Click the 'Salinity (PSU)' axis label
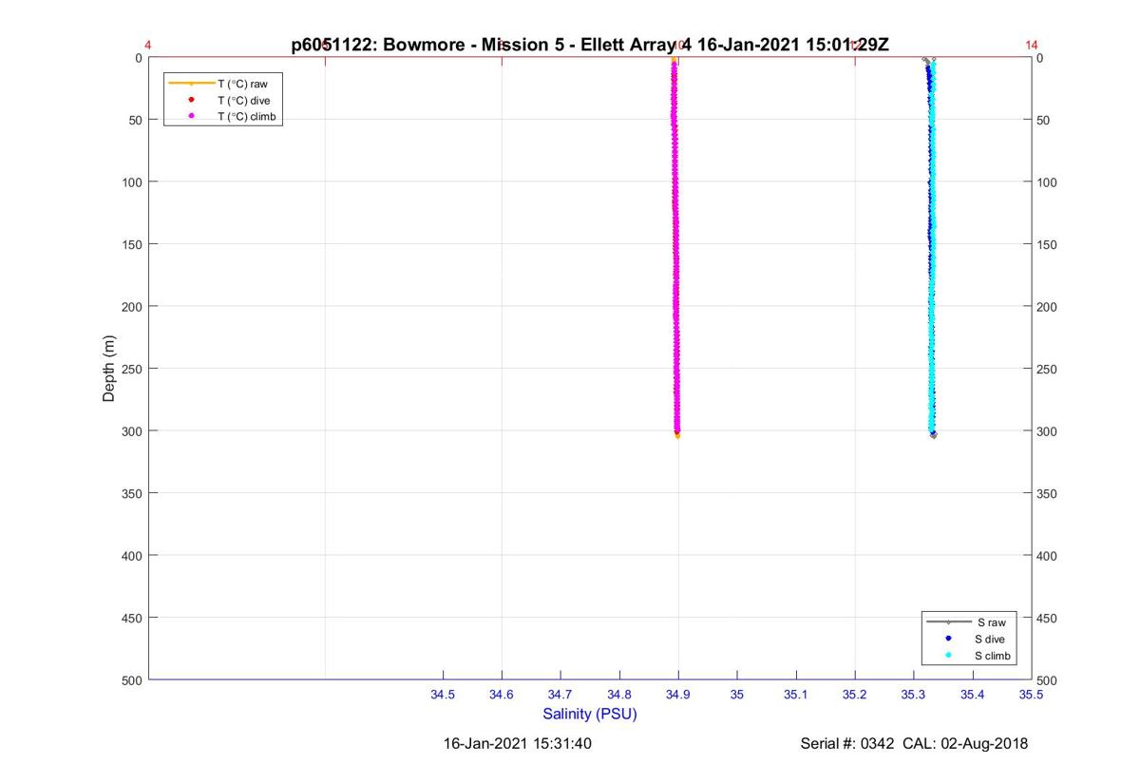 pyautogui.click(x=590, y=714)
